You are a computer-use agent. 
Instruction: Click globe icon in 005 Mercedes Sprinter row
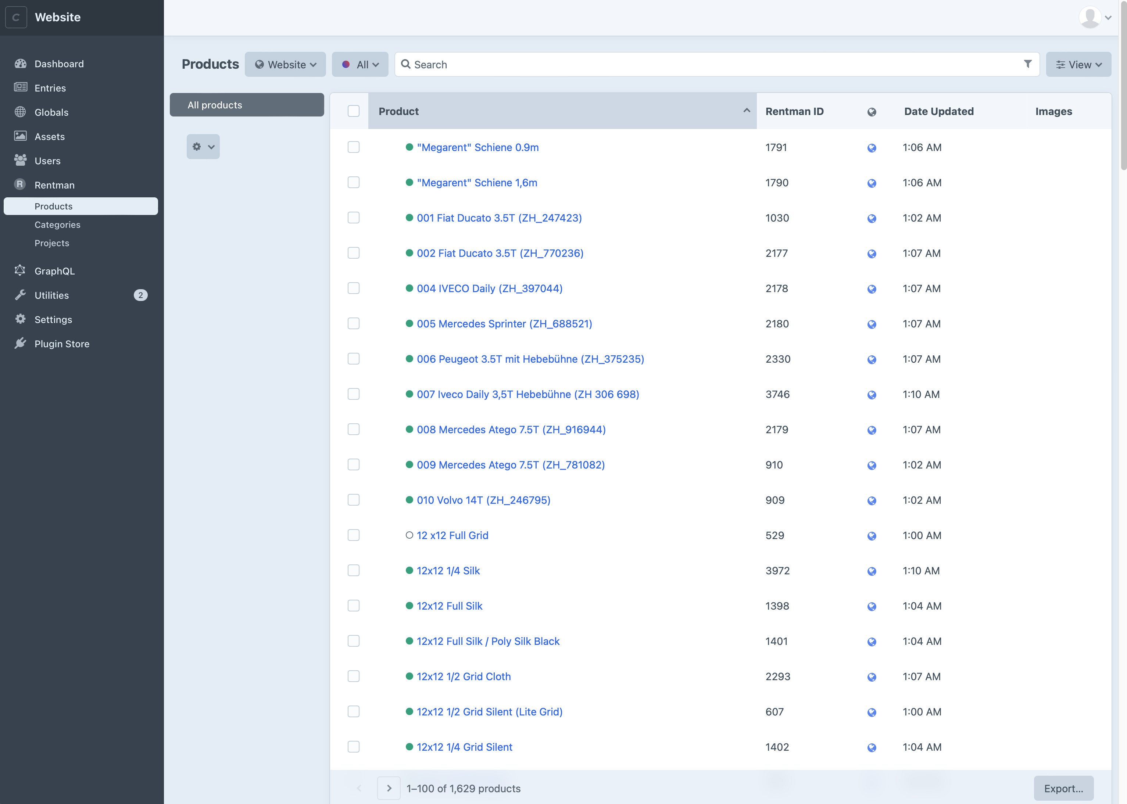click(872, 324)
